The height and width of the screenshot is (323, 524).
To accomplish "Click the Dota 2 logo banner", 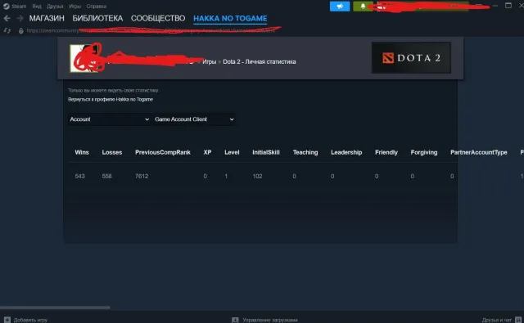I will click(x=411, y=58).
